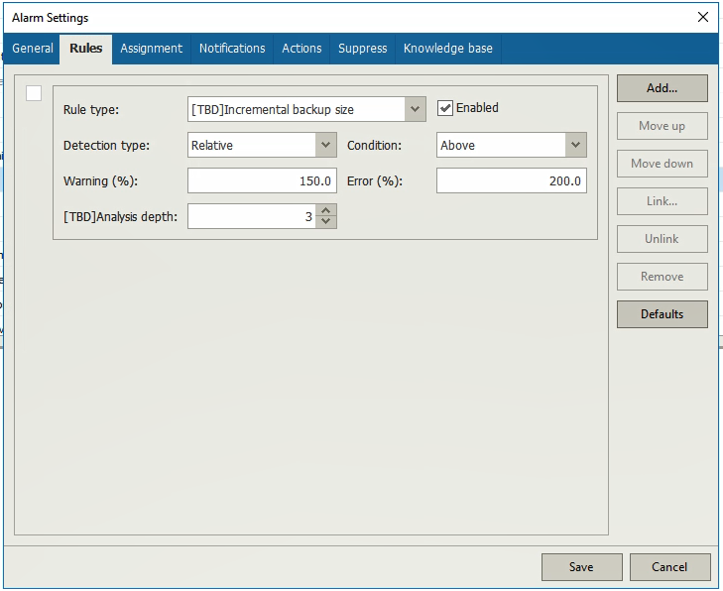This screenshot has width=723, height=591.
Task: Increase the Analysis depth spinner value
Action: (327, 209)
